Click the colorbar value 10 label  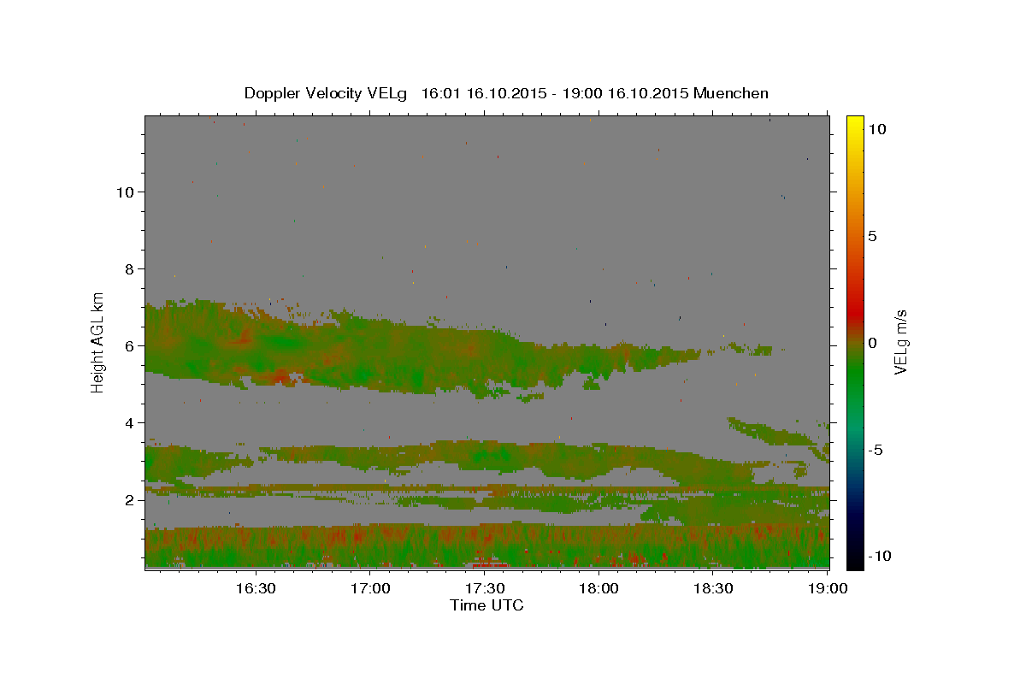point(876,129)
